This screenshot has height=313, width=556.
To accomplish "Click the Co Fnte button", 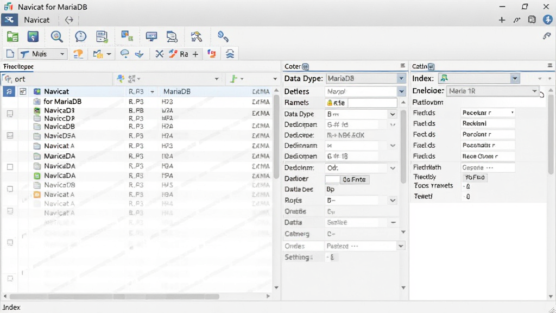I will 354,179.
